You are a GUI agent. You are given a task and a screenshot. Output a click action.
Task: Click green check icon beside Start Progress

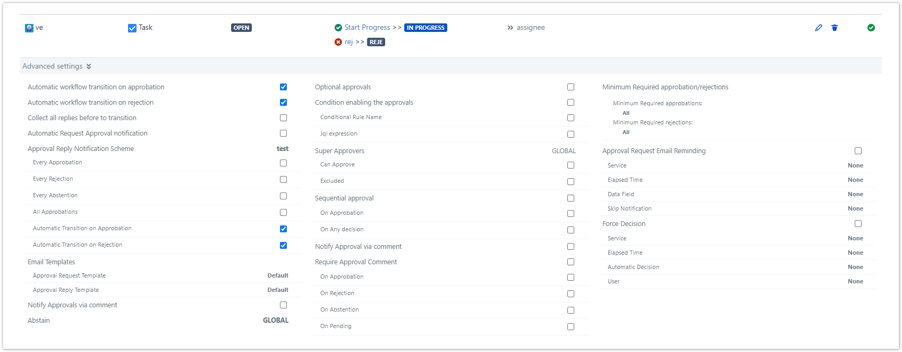click(x=338, y=28)
